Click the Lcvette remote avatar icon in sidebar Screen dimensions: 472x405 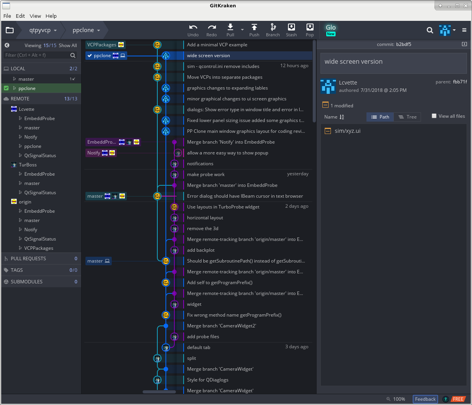click(14, 109)
